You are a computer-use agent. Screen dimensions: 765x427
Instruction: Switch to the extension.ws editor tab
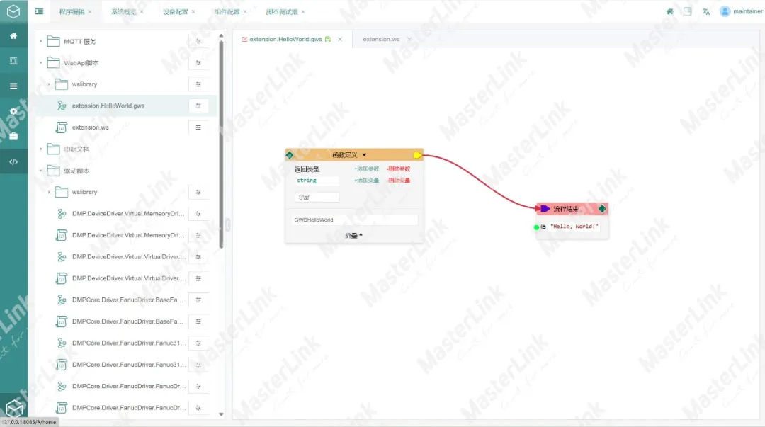pos(381,40)
